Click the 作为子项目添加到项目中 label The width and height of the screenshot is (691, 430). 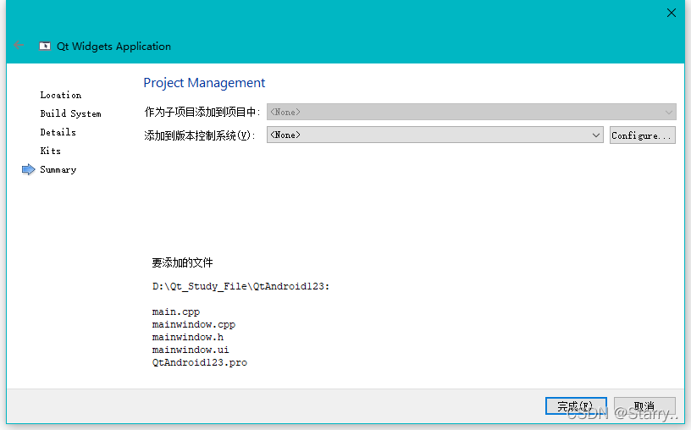click(202, 112)
